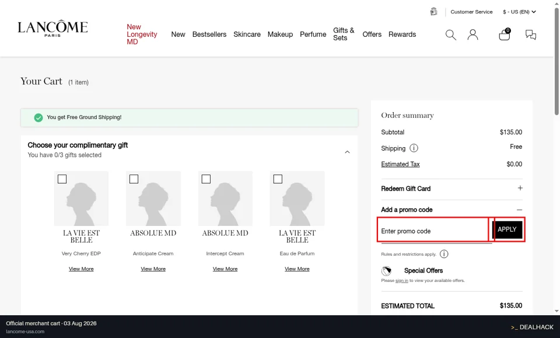The width and height of the screenshot is (560, 338).
Task: Open the New menu item
Action: [x=178, y=34]
